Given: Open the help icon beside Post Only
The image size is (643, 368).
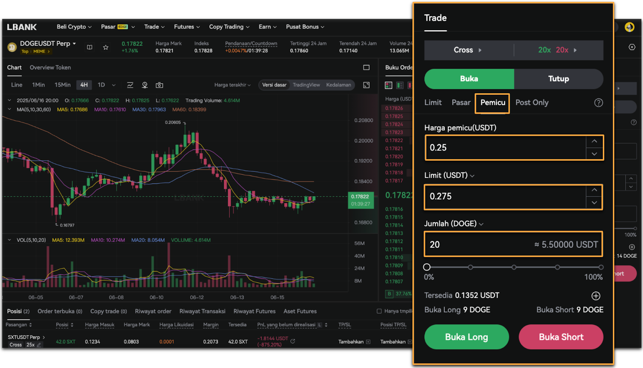Looking at the screenshot, I should click(598, 103).
